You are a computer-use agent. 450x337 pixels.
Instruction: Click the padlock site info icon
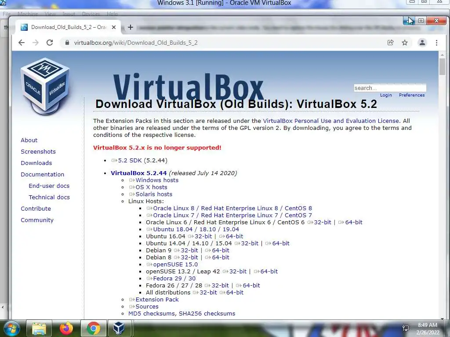67,43
